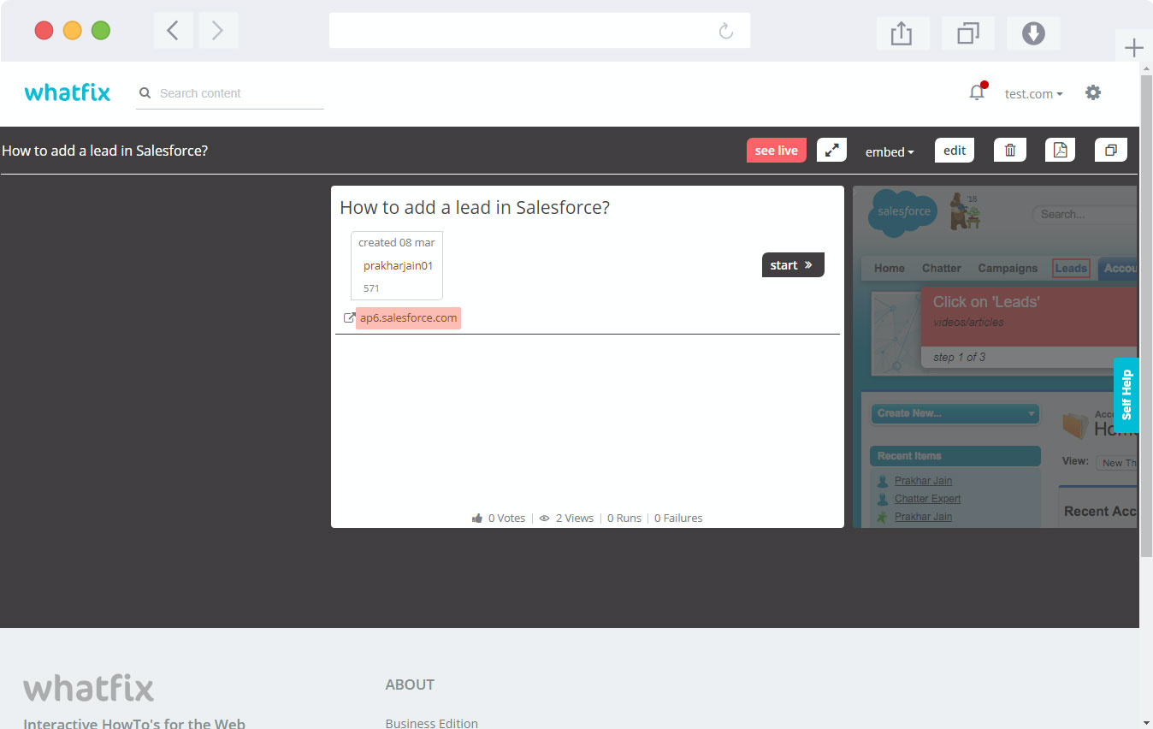
Task: Click the Salesforce step preview thumbnail
Action: (x=995, y=357)
